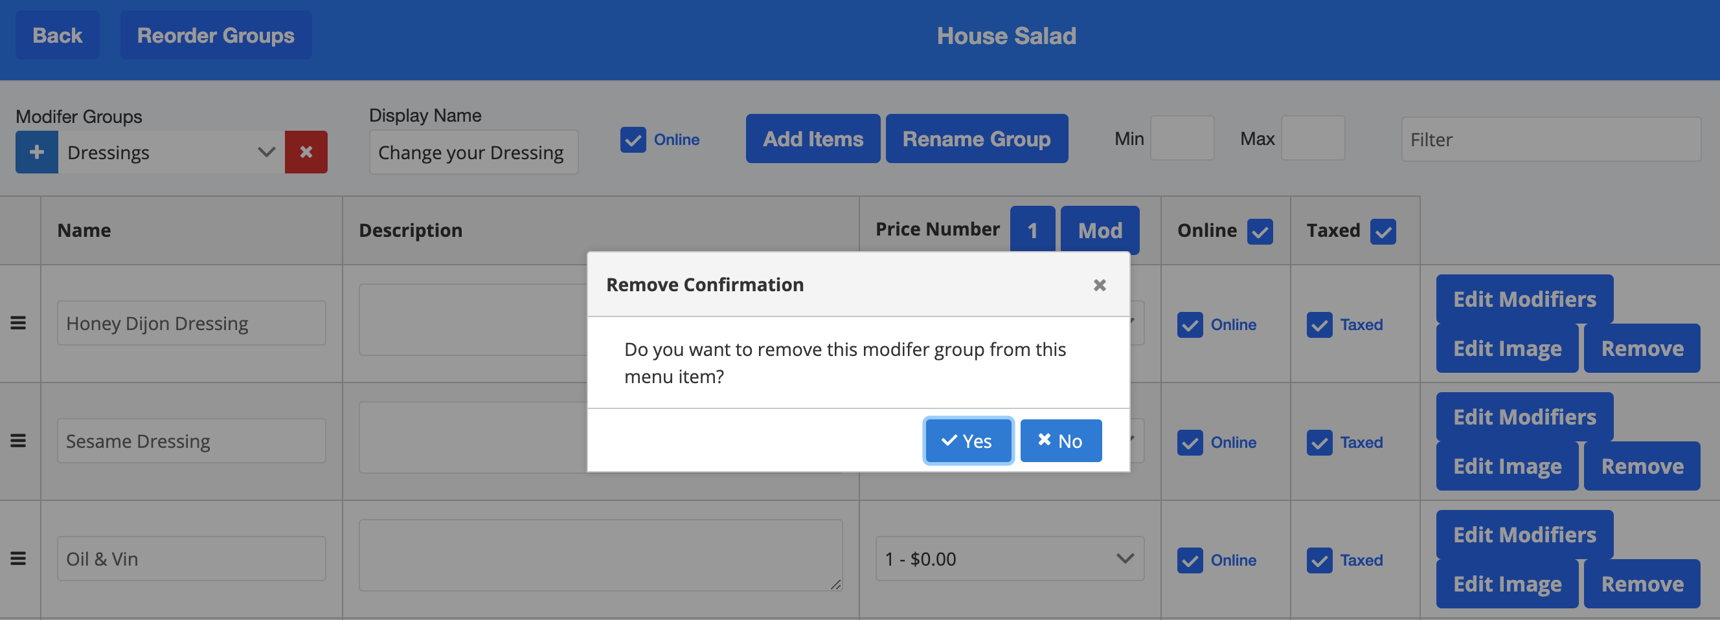Expand the 1 - $0.00 price dropdown
The image size is (1720, 620).
coord(1009,559)
